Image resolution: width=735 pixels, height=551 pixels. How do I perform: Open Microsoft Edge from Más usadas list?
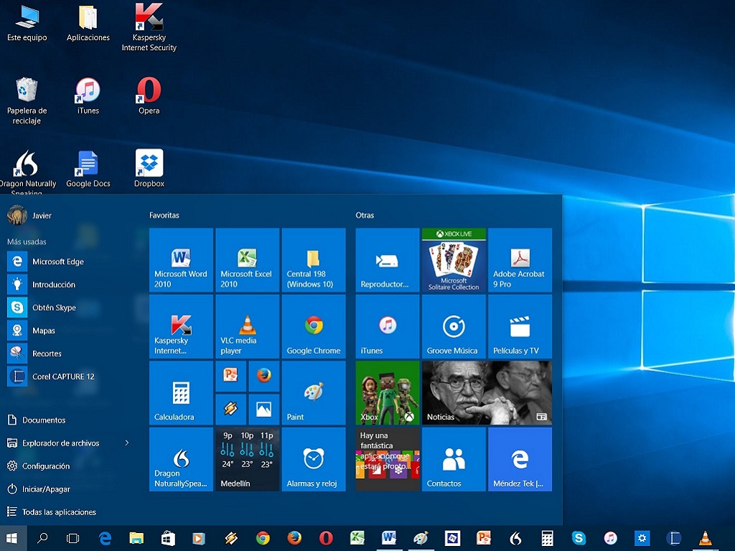(x=46, y=261)
